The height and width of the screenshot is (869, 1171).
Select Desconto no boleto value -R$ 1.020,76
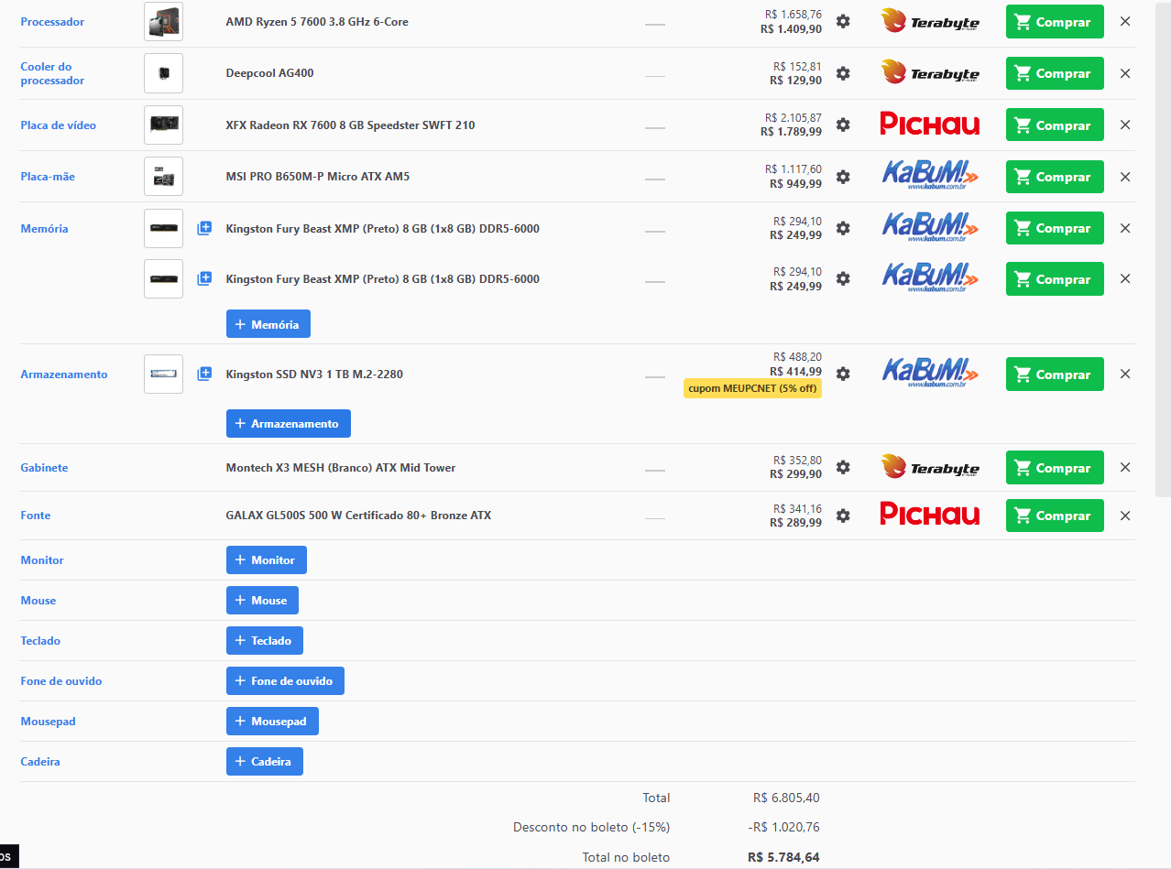click(783, 827)
